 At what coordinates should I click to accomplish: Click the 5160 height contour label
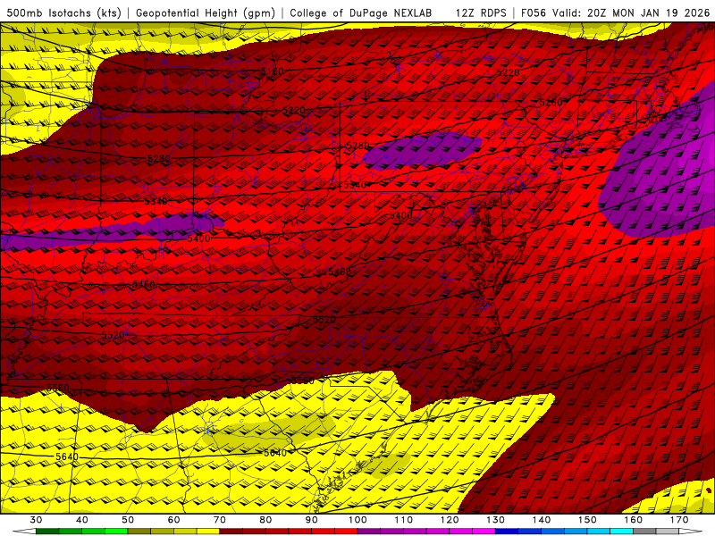pos(273,71)
